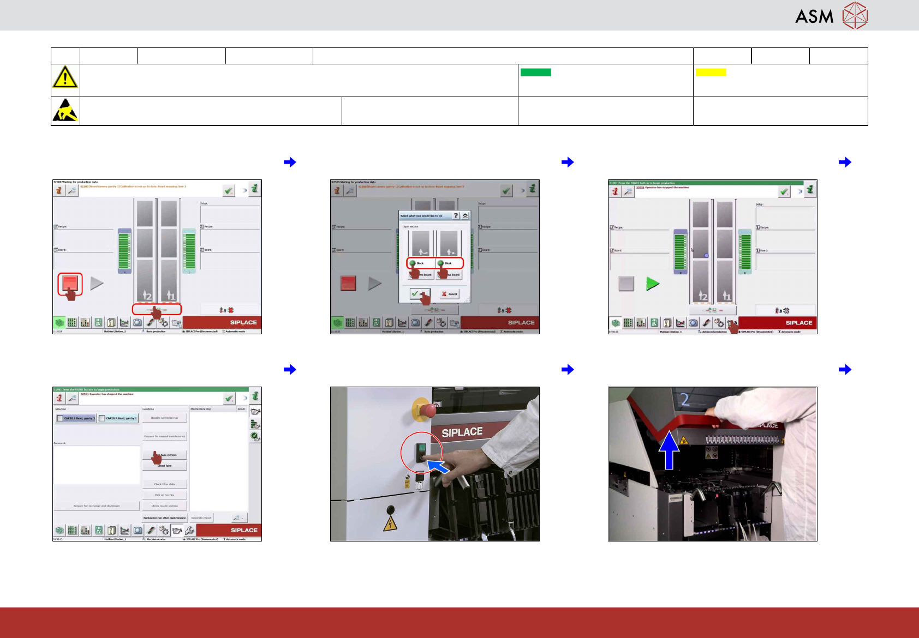Click the photo of the lifted red machine hood
The height and width of the screenshot is (638, 919).
(713, 464)
